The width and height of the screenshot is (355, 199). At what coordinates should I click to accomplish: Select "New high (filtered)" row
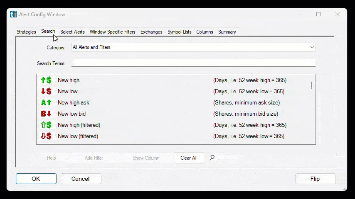79,125
